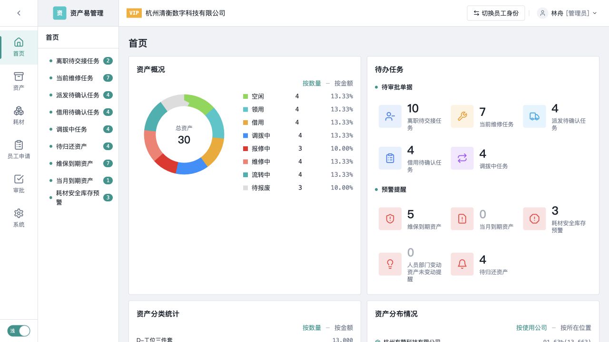609x342 pixels.
Task: Open 当前维修任务 in the side menu
Action: 79,78
